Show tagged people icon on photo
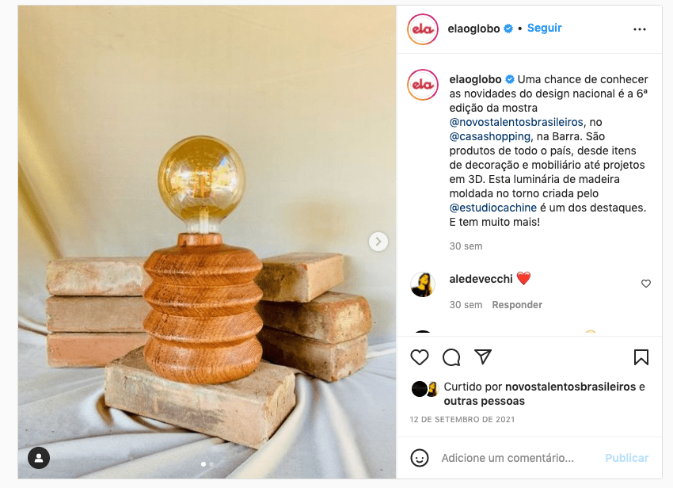The width and height of the screenshot is (673, 488). click(39, 458)
